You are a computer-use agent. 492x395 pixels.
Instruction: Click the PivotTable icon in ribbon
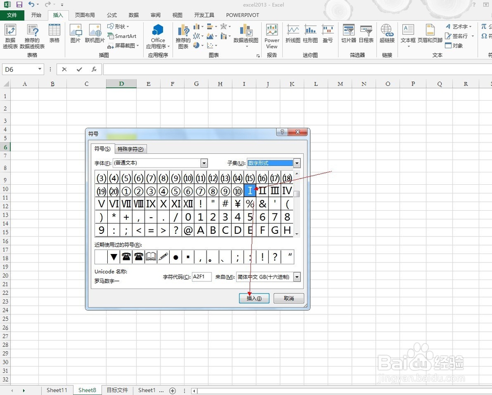tap(10, 36)
